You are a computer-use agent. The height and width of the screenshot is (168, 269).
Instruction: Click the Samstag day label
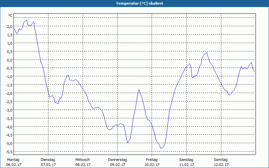186,160
